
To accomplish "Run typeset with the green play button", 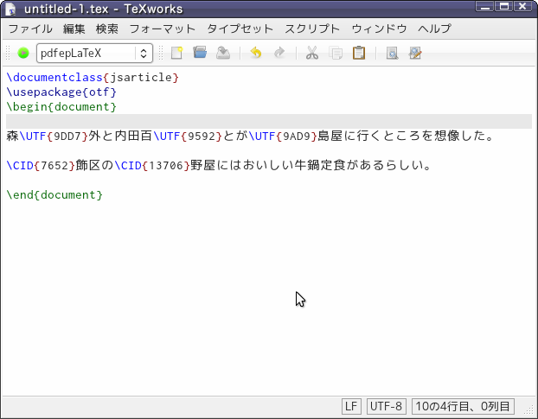I will coord(23,53).
